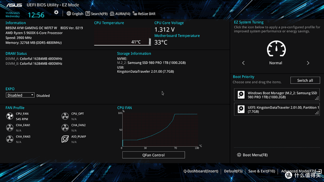Image resolution: width=324 pixels, height=182 pixels.
Task: Click the 12:56 clock display
Action: tap(36, 15)
